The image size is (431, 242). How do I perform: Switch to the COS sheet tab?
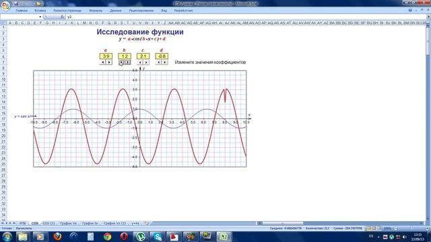35,223
